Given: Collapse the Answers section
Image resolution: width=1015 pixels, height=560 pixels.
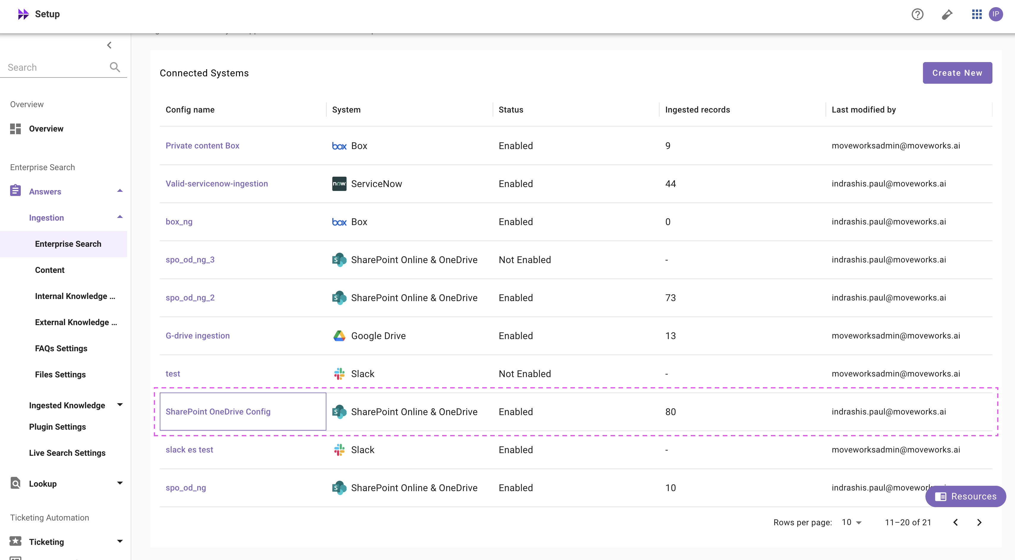Looking at the screenshot, I should [120, 191].
